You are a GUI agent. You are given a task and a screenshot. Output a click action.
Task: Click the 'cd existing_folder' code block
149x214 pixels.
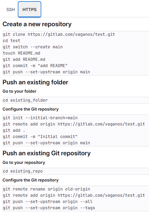click(x=76, y=100)
